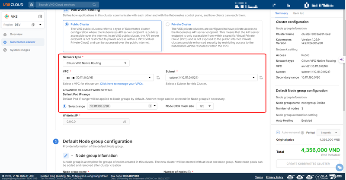
Task: Refresh the Subnet list
Action: click(266, 78)
